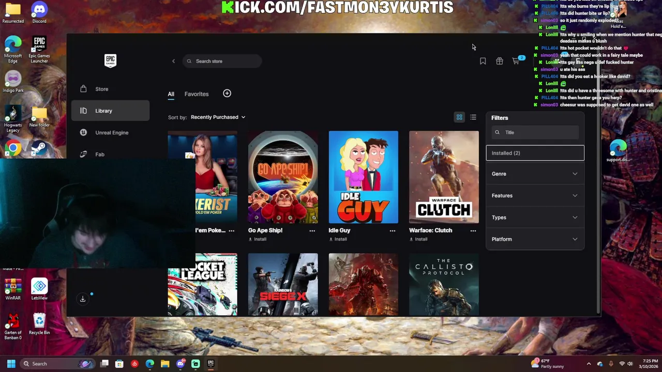Open options menu for Go Ape Ship!
Image resolution: width=662 pixels, height=372 pixels.
[312, 230]
